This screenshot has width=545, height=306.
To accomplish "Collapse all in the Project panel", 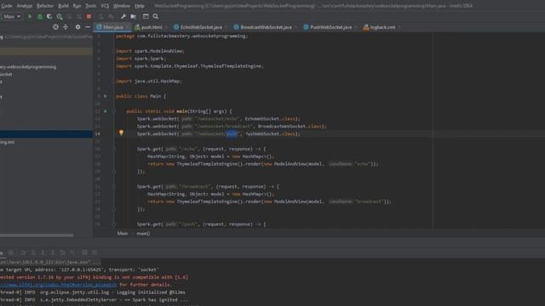I will (66, 26).
